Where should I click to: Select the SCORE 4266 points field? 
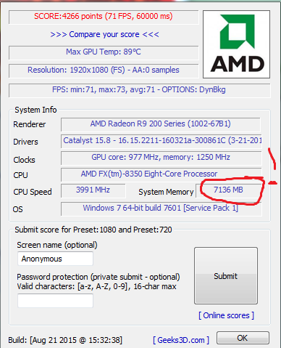[x=104, y=17]
